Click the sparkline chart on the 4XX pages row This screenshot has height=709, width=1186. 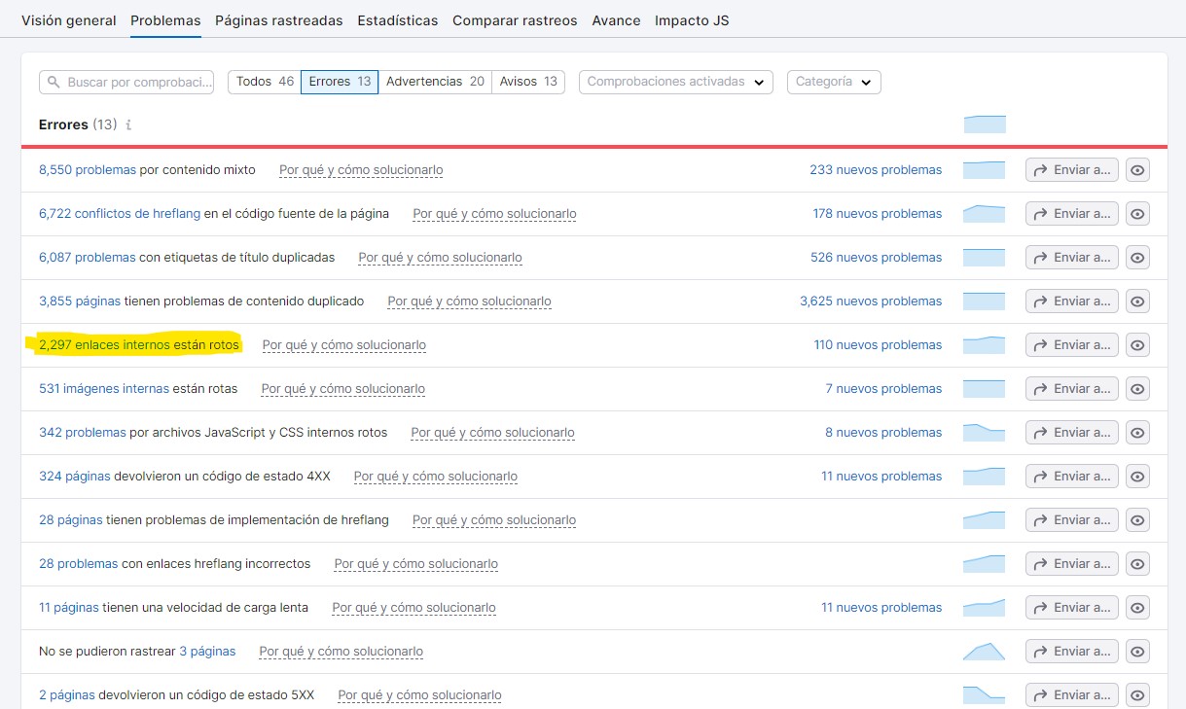tap(984, 476)
